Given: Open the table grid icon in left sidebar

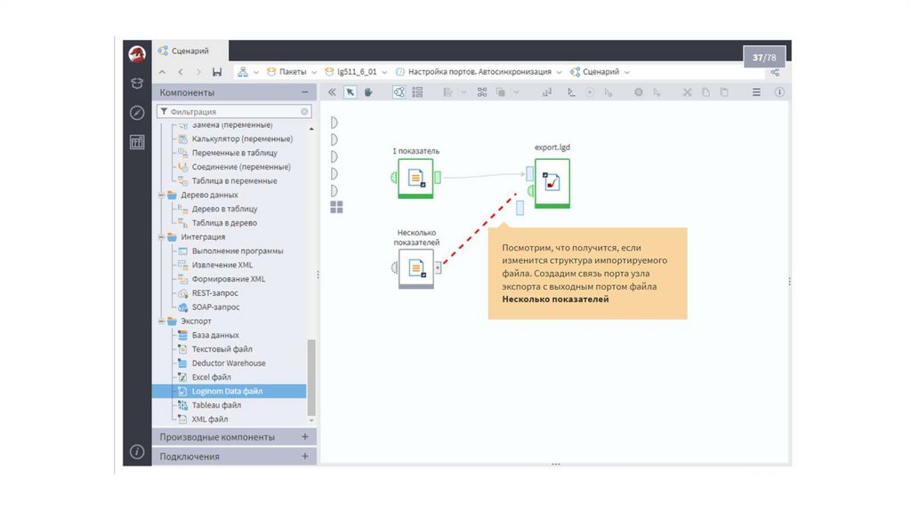Looking at the screenshot, I should tap(136, 141).
